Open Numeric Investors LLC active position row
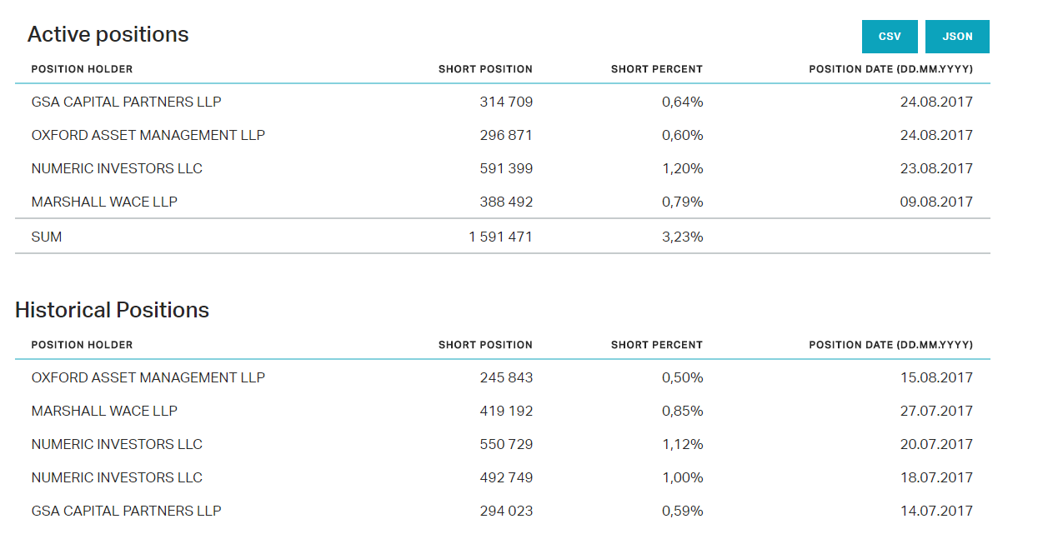1063x534 pixels. coord(117,168)
